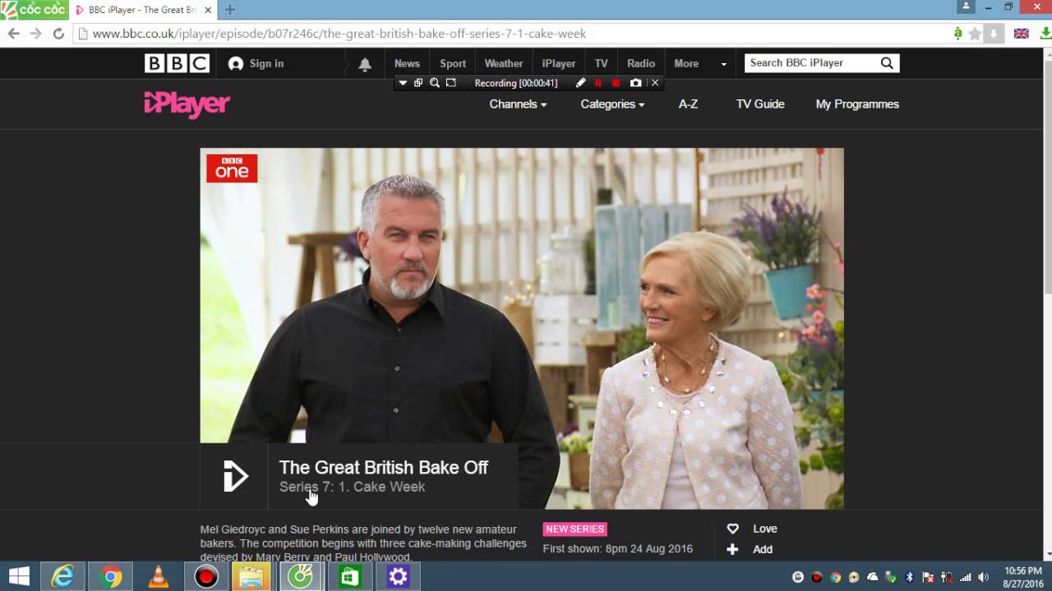
Task: Open VLC media player from taskbar
Action: [x=158, y=576]
